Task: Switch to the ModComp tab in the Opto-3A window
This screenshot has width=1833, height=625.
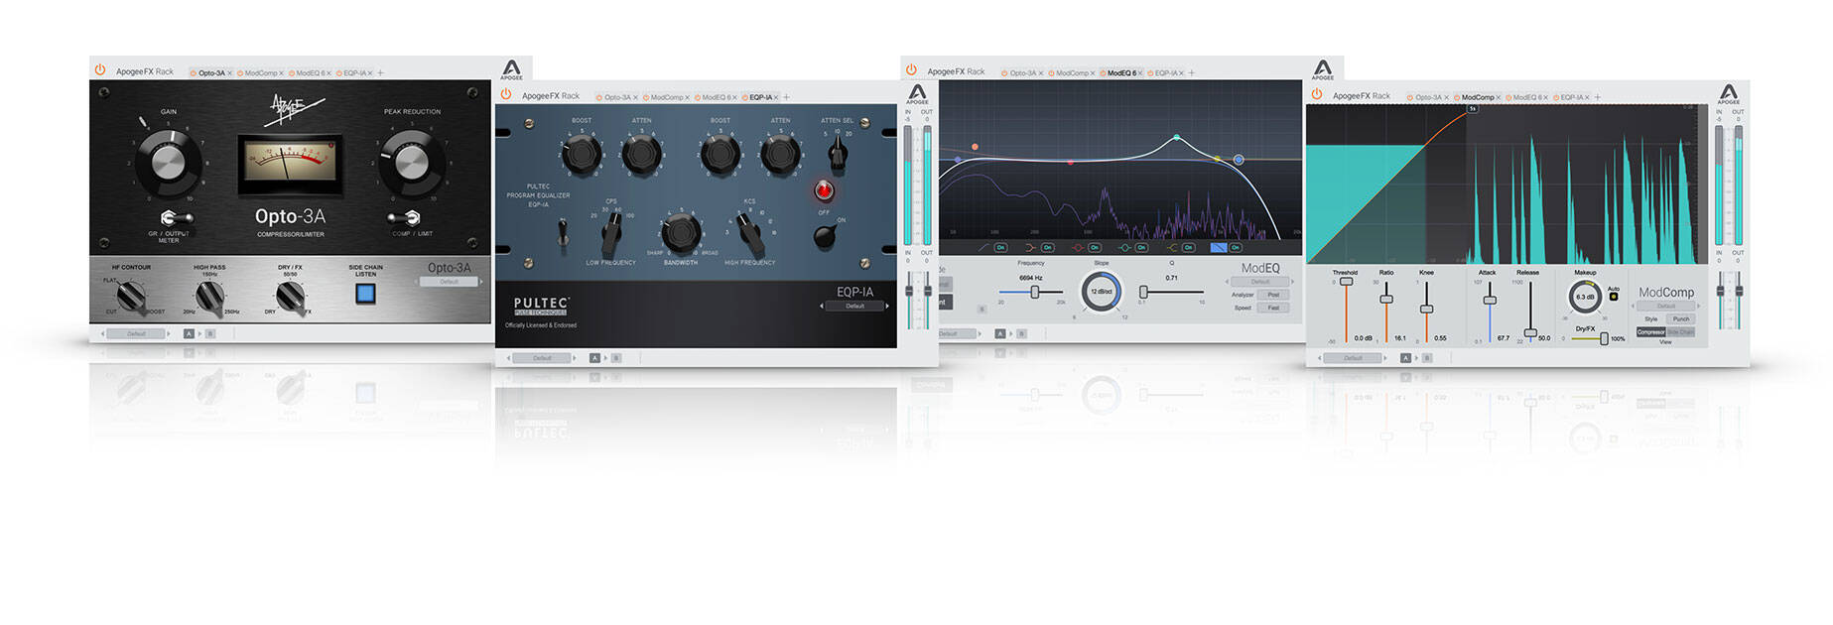Action: pyautogui.click(x=261, y=73)
